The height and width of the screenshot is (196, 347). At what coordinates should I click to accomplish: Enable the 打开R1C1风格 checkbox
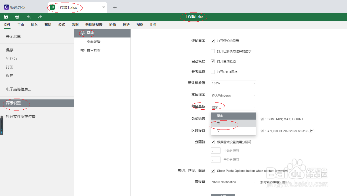tap(213, 72)
